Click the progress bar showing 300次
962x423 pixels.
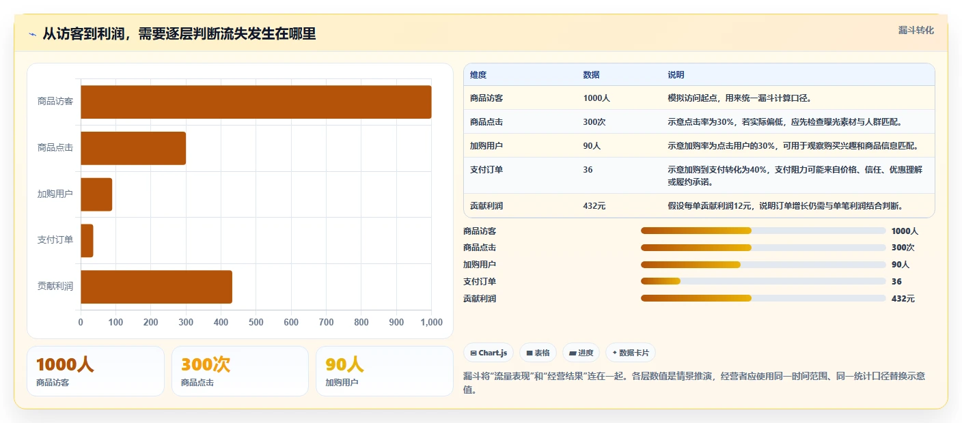click(x=763, y=248)
